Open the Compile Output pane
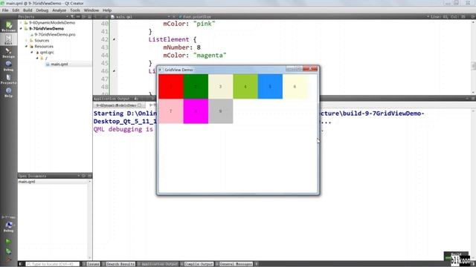Viewport: 476px width, 267px height. tap(197, 264)
